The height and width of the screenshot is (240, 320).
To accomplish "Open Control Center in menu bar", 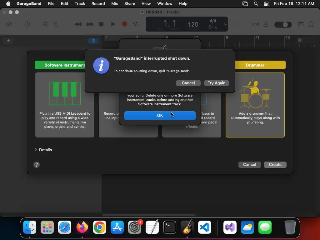I will 266,3.
